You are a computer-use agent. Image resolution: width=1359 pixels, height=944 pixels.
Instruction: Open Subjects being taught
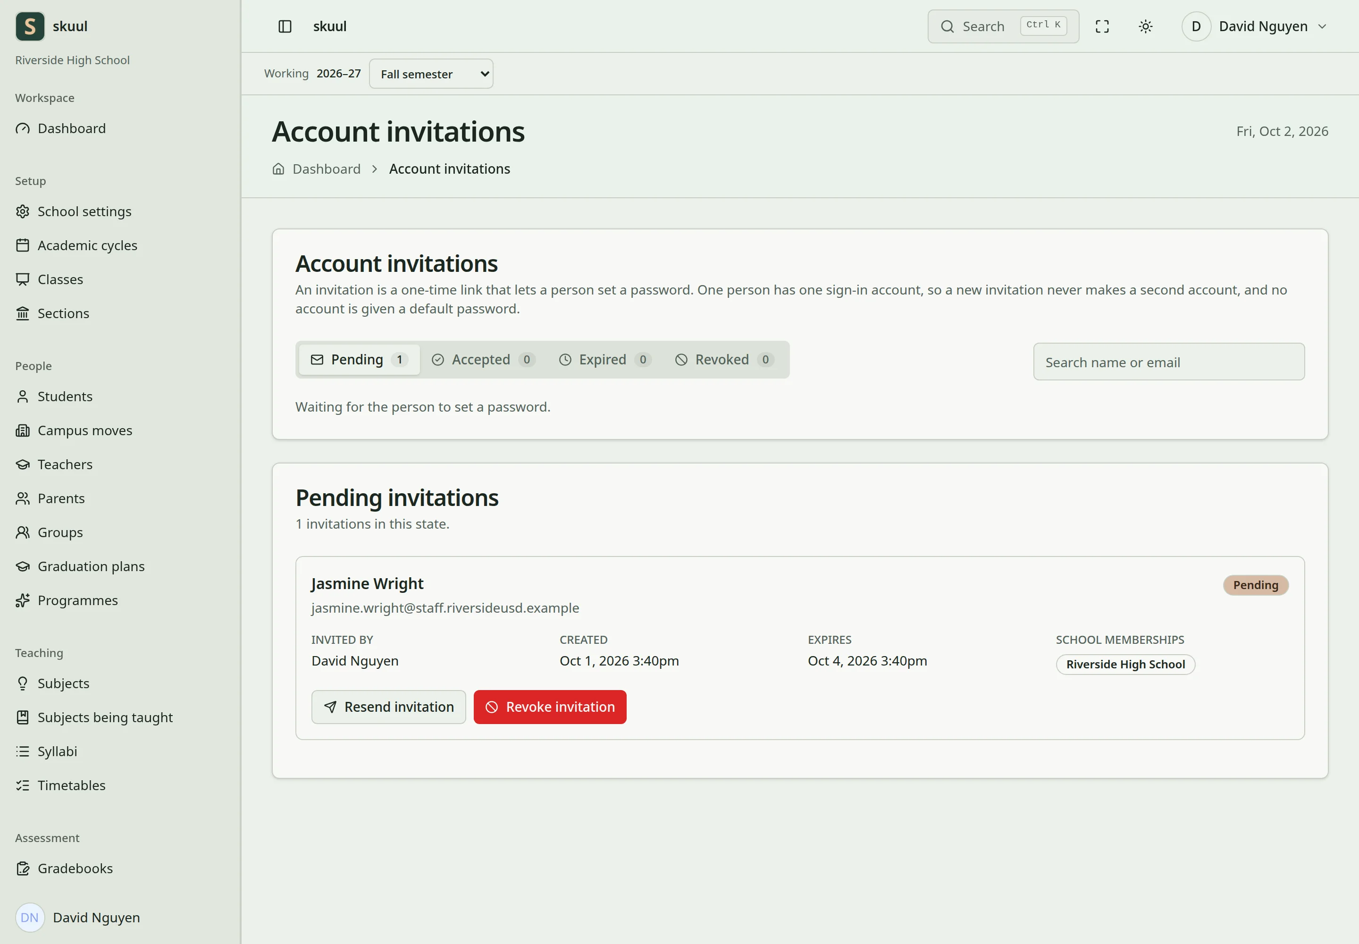120,717
